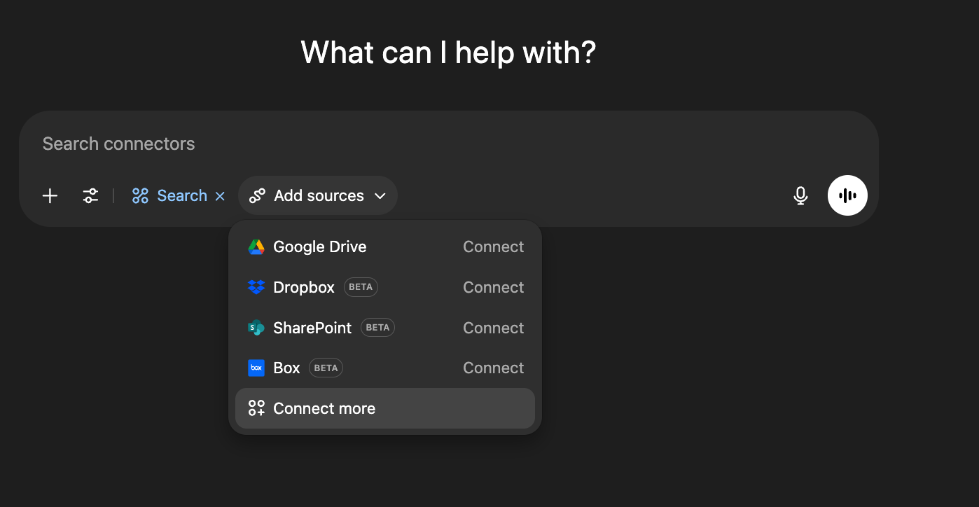This screenshot has width=979, height=507.
Task: Start voice mode with waveform button
Action: point(847,195)
